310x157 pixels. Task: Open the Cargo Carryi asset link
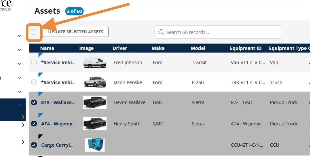[x=57, y=145]
